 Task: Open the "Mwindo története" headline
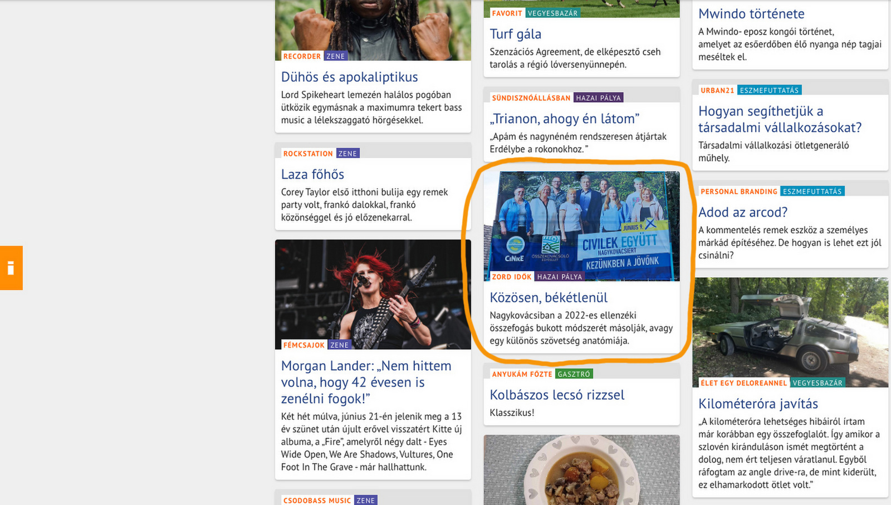tap(751, 14)
